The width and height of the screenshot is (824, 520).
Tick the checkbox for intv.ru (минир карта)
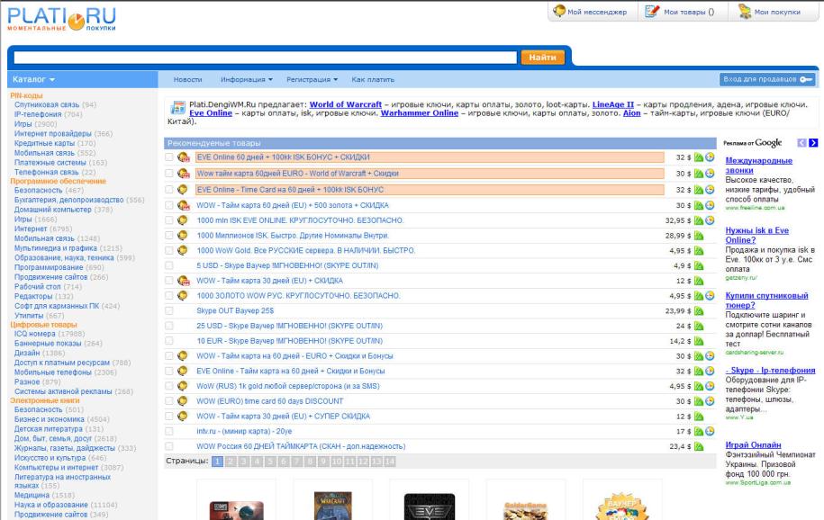[168, 431]
